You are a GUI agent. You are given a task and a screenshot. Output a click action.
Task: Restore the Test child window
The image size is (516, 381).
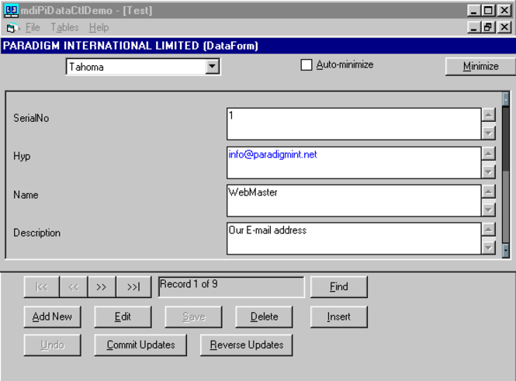489,27
